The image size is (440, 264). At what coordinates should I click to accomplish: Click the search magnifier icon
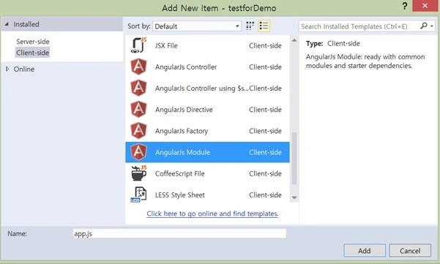[423, 26]
